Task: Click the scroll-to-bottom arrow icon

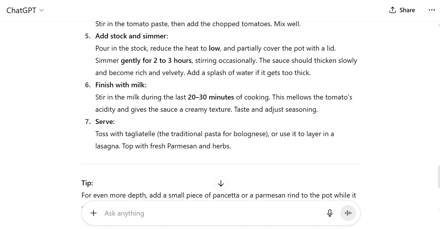Action: coord(221,183)
